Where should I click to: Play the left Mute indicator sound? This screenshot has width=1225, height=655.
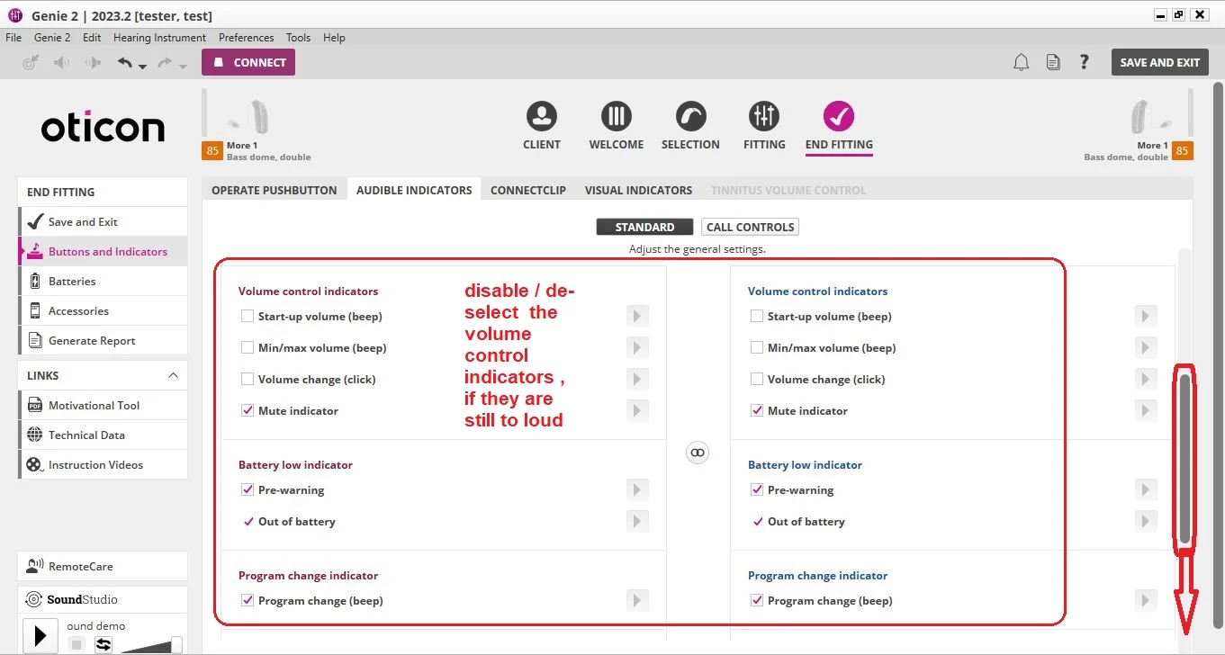(x=637, y=410)
